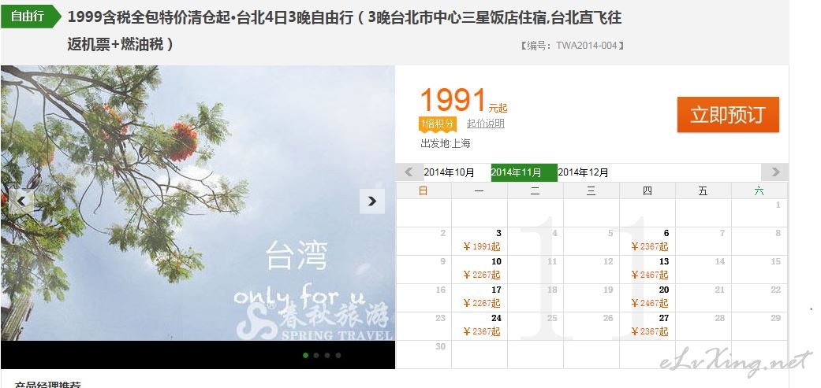Viewport: 821px width, 388px height.
Task: Open the 起价说明 price explanation link
Action: tap(485, 124)
